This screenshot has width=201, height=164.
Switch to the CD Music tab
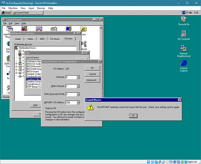55,39
